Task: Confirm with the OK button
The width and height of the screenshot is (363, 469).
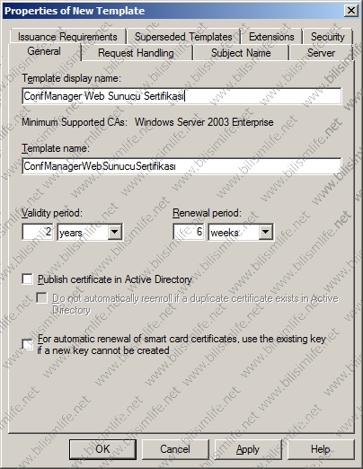Action: [102, 449]
